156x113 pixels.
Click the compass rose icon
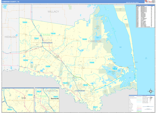pos(151,91)
